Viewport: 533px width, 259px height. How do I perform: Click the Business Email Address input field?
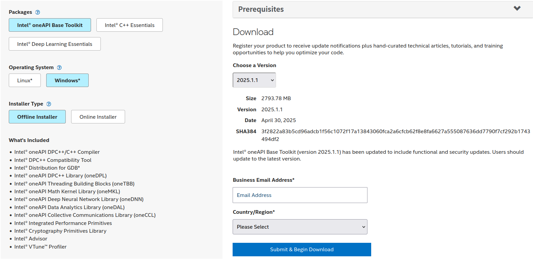[300, 195]
